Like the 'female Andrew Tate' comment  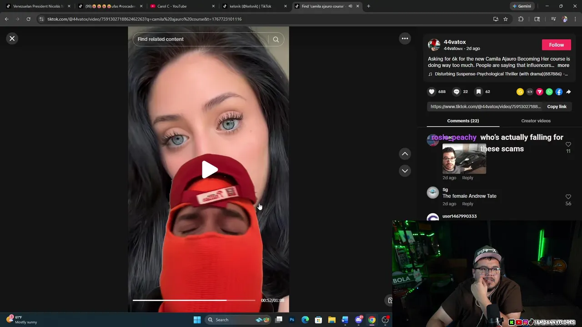click(568, 197)
